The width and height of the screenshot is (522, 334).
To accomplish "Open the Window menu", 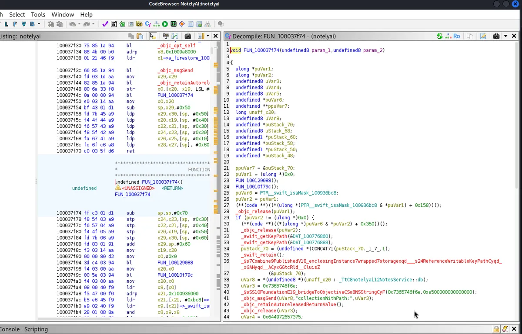I will click(x=63, y=14).
